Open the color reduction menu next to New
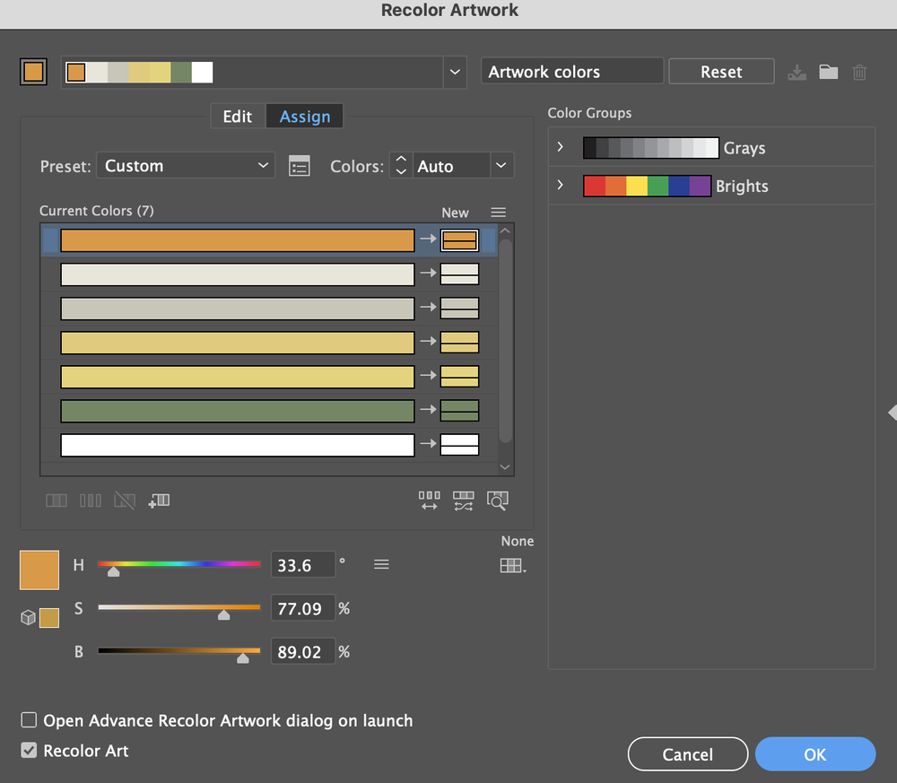 pyautogui.click(x=498, y=212)
